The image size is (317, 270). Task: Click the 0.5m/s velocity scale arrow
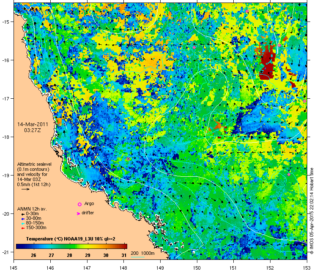point(25,189)
